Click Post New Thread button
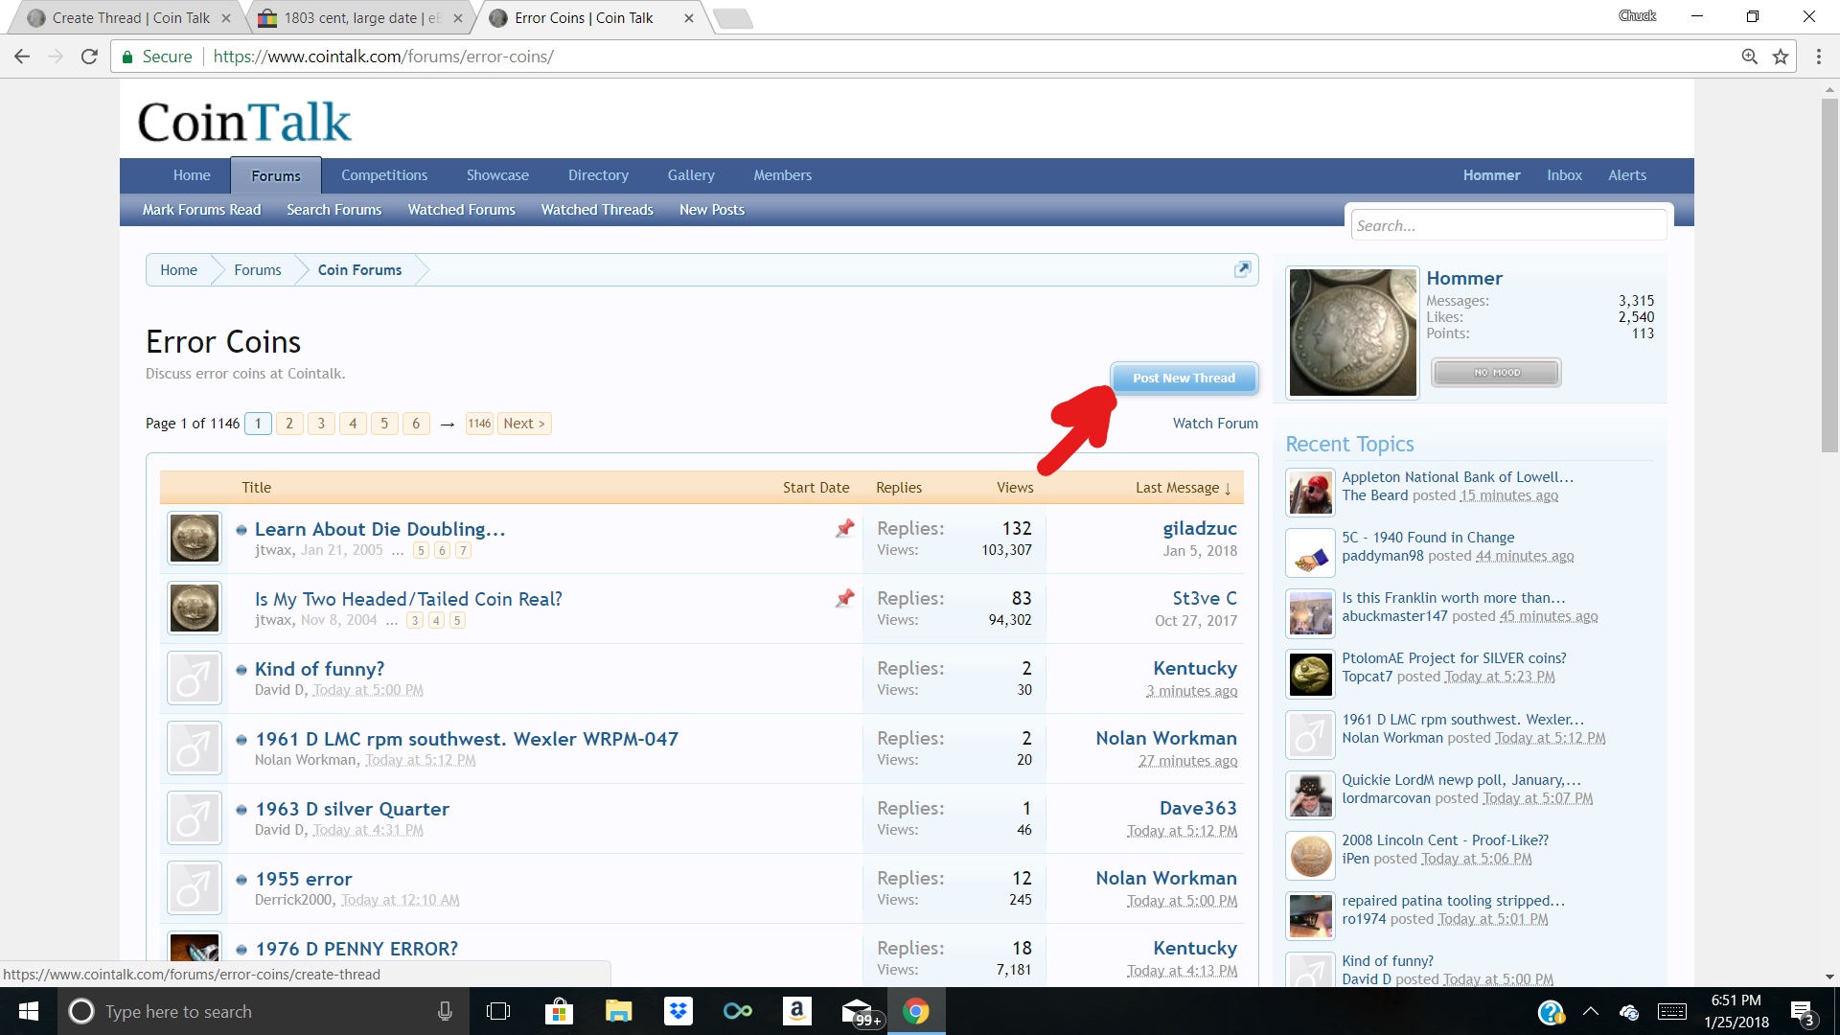The image size is (1840, 1035). click(1184, 379)
